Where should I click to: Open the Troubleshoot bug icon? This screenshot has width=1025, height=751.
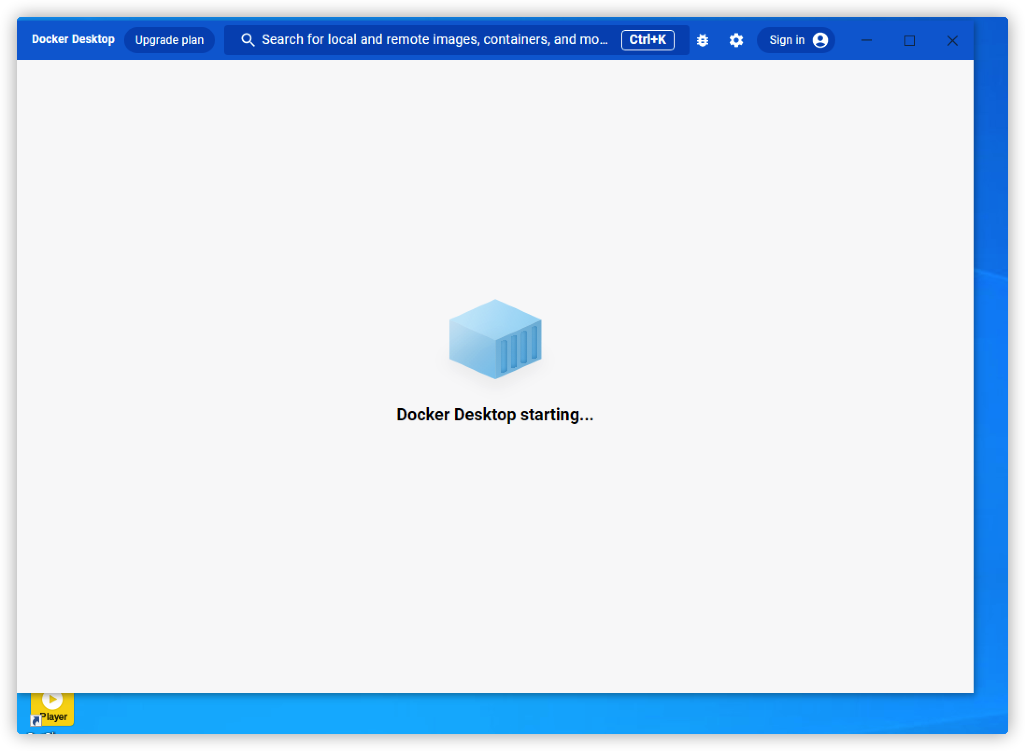tap(702, 40)
